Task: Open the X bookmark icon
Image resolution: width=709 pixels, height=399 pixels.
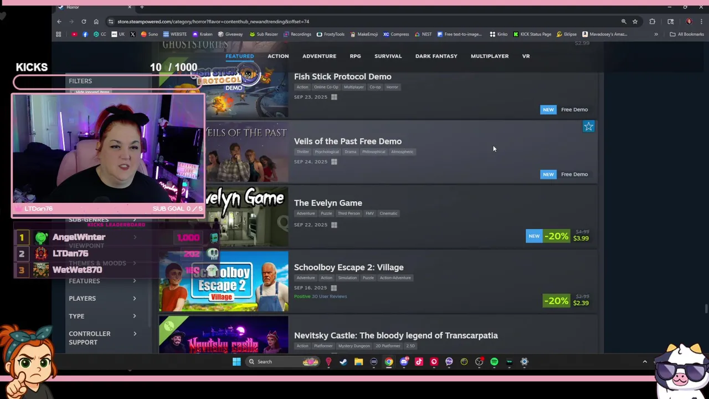Action: click(132, 34)
